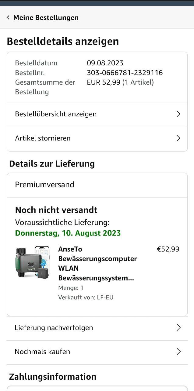Click the chevron on the Bestellübersicht anzeigen row

(x=178, y=114)
